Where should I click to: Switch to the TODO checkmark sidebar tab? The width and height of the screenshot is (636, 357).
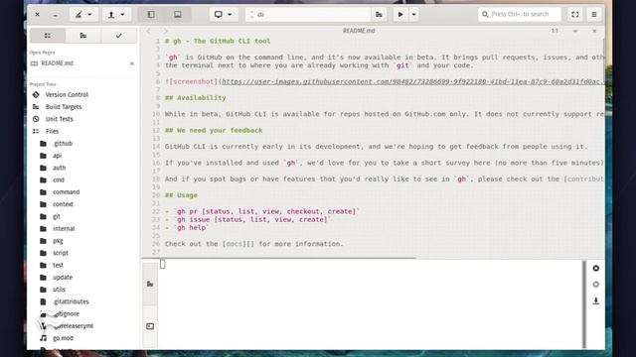[119, 36]
